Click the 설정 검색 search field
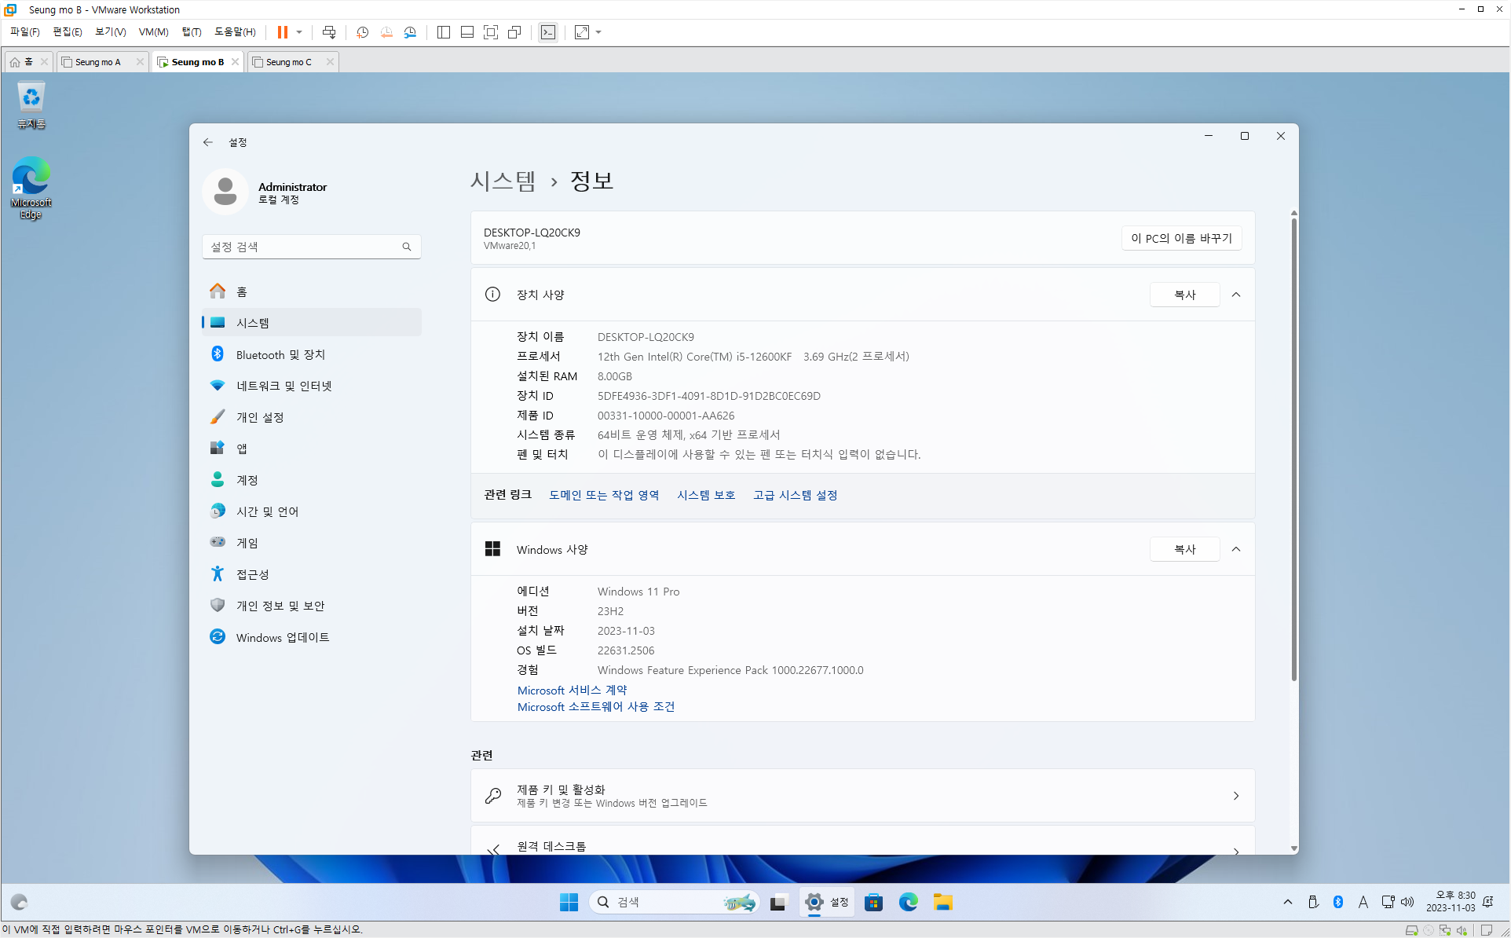1511x938 pixels. pos(302,247)
